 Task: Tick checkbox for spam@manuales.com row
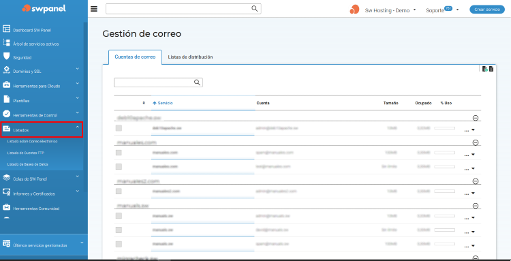tap(119, 152)
